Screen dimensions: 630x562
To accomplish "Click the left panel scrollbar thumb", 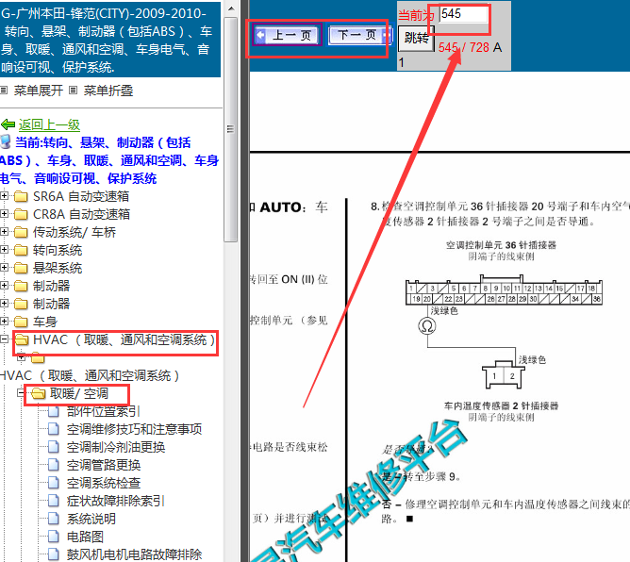I will coord(231,129).
